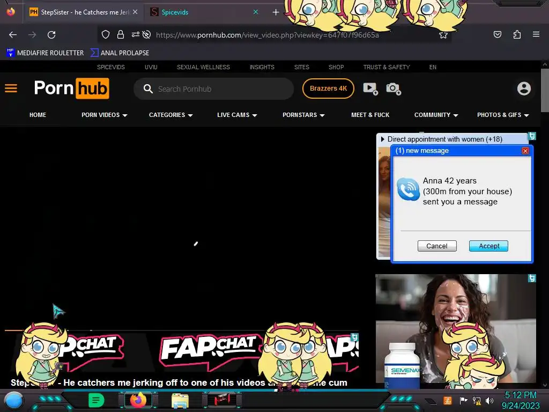Image resolution: width=549 pixels, height=412 pixels.
Task: Expand the CATEGORIES dropdown
Action: click(171, 115)
